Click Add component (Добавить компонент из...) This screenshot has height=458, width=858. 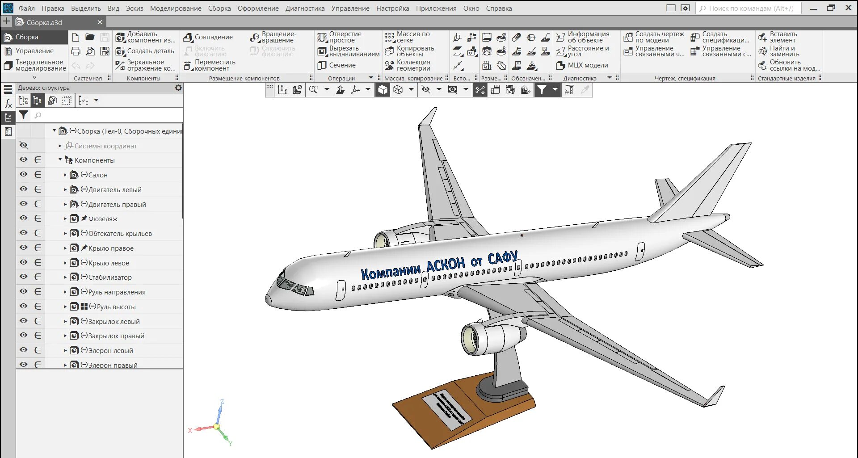click(x=146, y=37)
